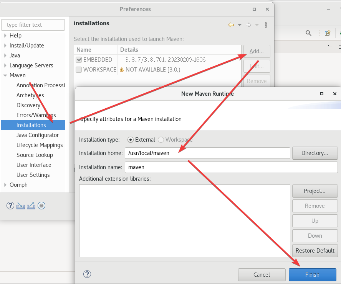This screenshot has width=341, height=284.
Task: Toggle the WORKSPACE installation checkbox
Action: pyautogui.click(x=79, y=70)
